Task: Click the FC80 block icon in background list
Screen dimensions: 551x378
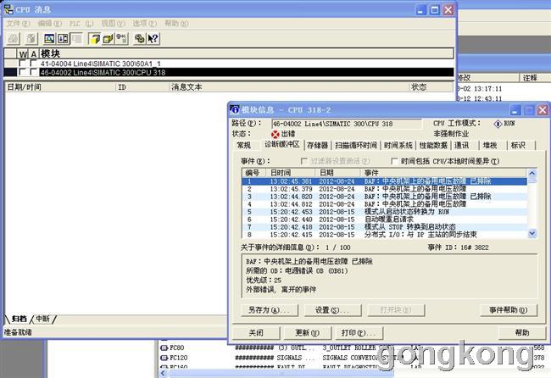Action: click(x=164, y=347)
